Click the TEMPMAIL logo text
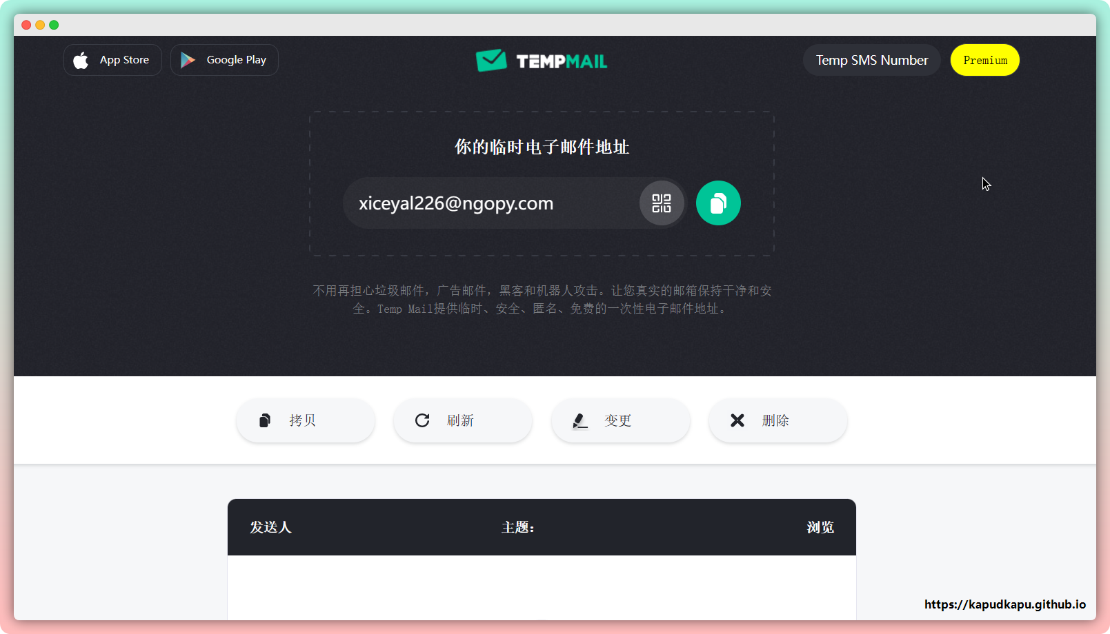 pos(562,61)
